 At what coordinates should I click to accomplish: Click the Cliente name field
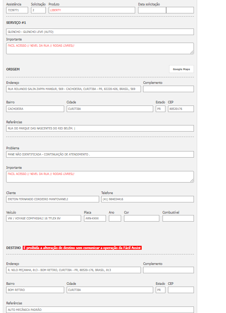pos(53,199)
